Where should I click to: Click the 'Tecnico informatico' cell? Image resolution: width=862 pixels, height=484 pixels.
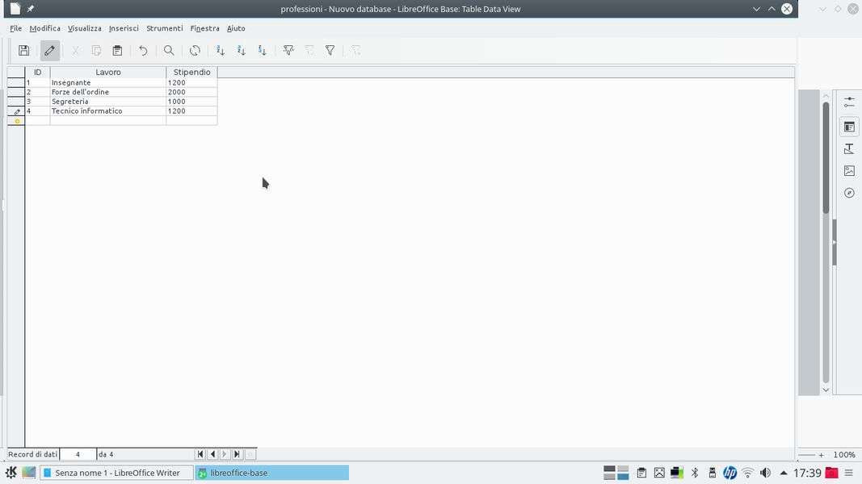click(x=107, y=111)
